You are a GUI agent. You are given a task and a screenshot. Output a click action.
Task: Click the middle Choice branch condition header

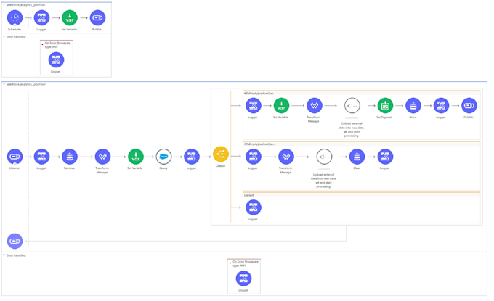(x=259, y=144)
